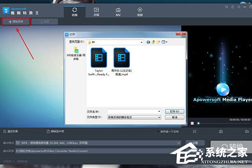
Task: Toggle fullscreen preview icon under player
Action: click(195, 132)
